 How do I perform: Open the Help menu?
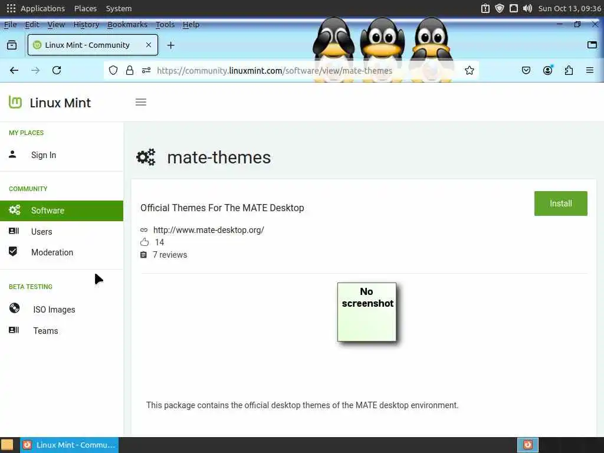coord(191,24)
